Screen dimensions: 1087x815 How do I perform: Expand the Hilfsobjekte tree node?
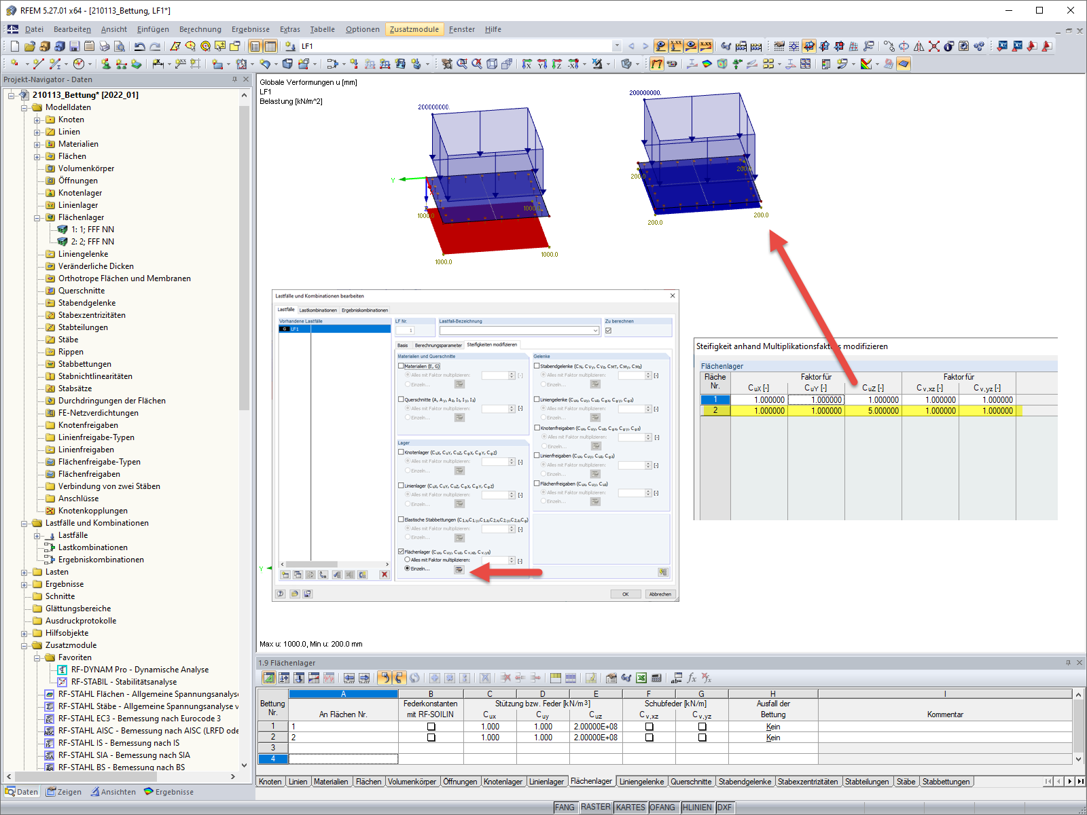[x=24, y=633]
